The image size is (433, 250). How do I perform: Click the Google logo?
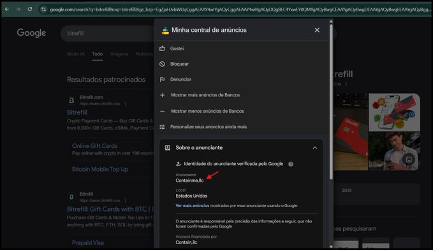point(31,33)
